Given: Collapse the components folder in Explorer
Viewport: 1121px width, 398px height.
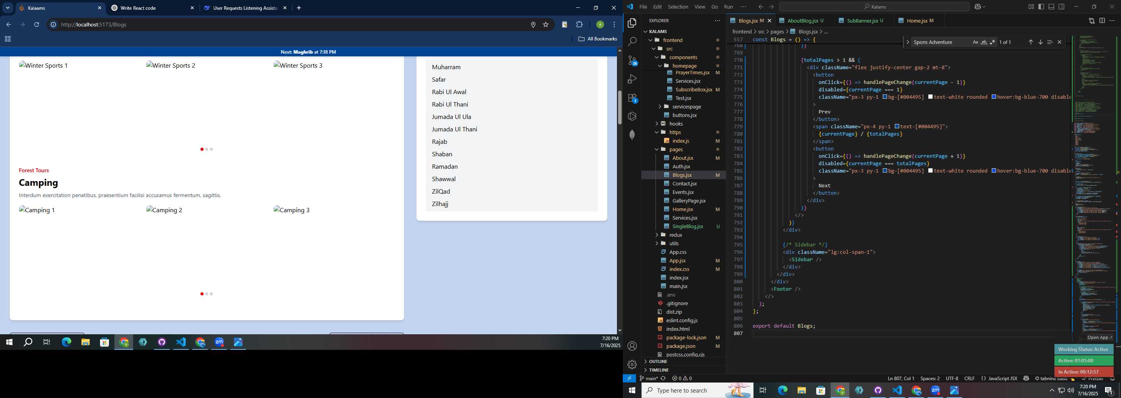Looking at the screenshot, I should tap(683, 58).
